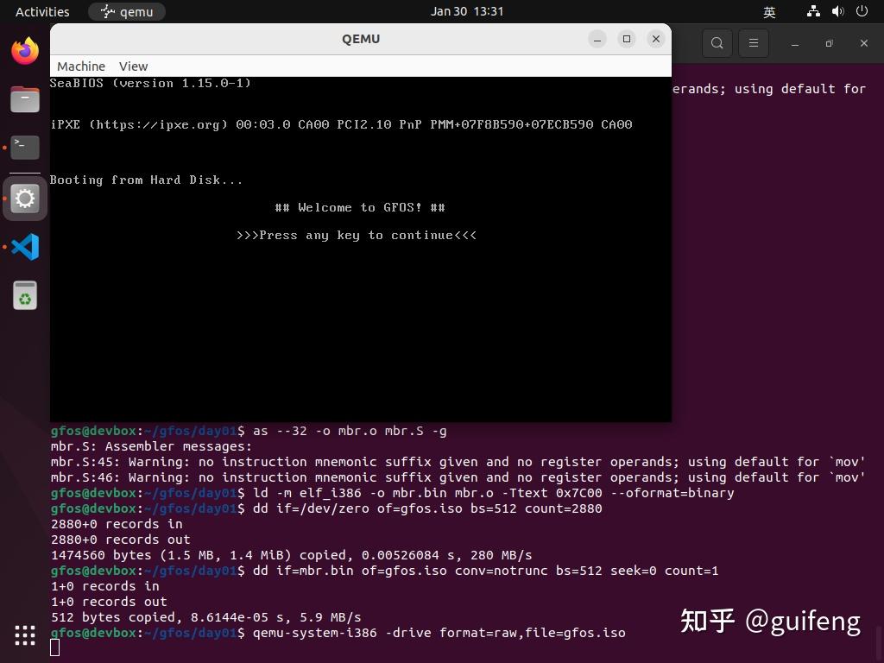Launch Visual Studio Code from the dock
884x663 pixels.
(25, 247)
